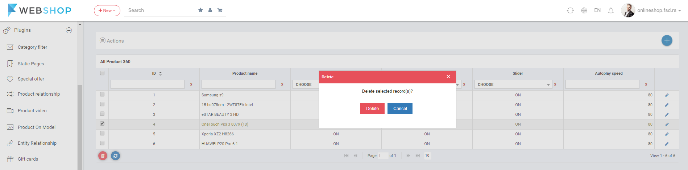Go to first page icon
Image resolution: width=688 pixels, height=170 pixels.
[346, 156]
